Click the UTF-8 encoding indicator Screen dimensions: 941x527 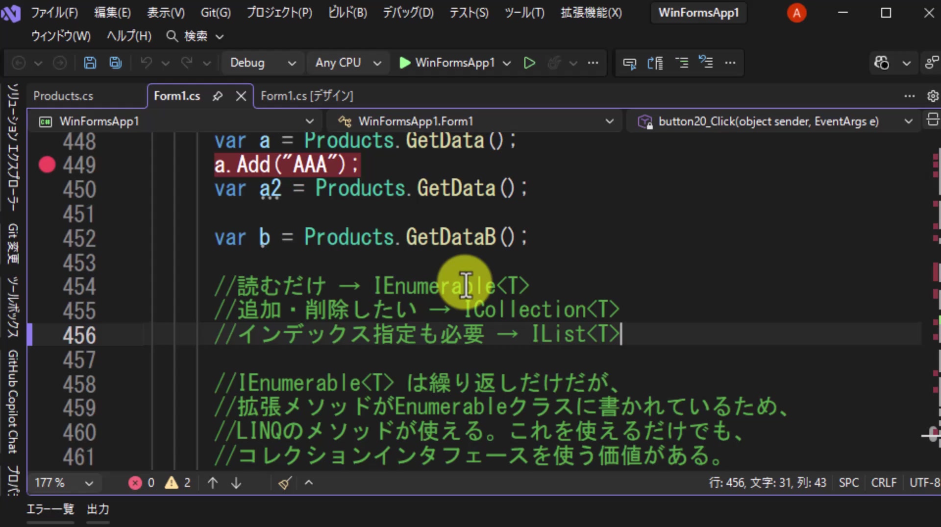(925, 483)
